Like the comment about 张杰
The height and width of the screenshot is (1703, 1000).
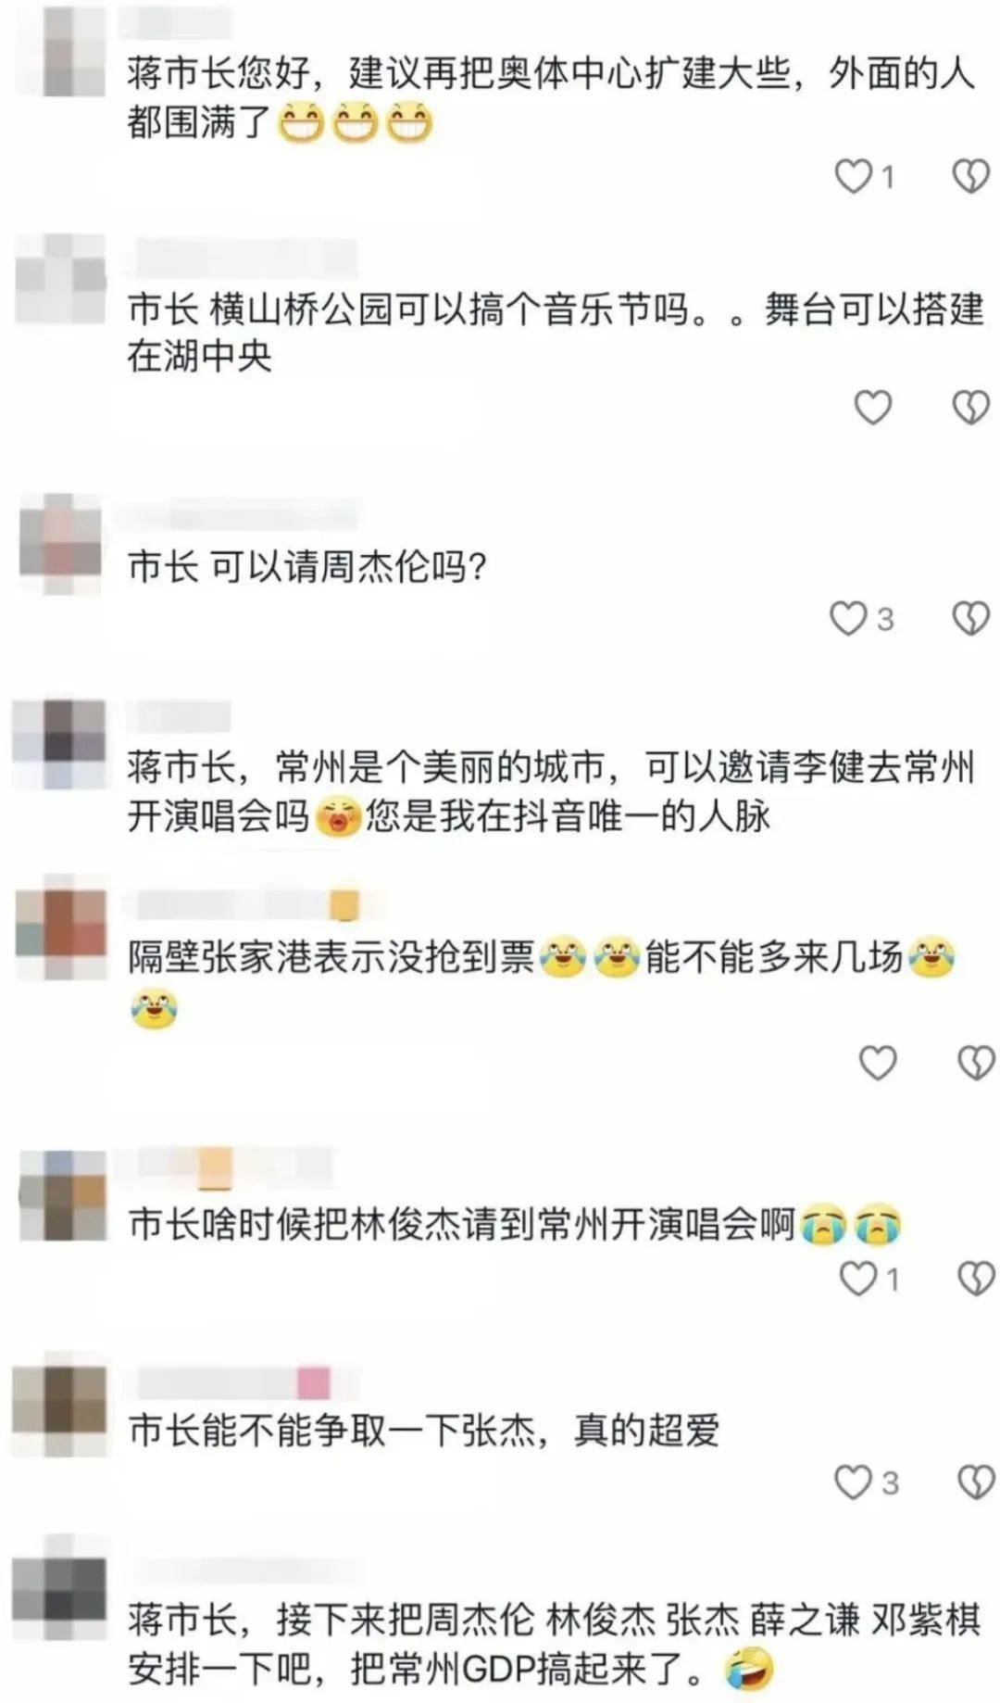click(853, 1482)
